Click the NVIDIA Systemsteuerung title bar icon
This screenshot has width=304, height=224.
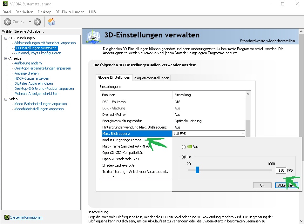[x=5, y=4]
